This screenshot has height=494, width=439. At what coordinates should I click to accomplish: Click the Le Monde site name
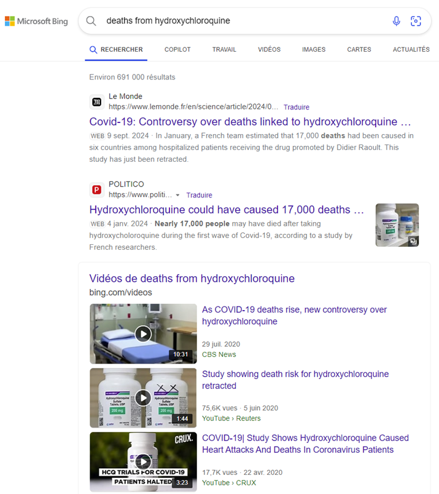125,97
